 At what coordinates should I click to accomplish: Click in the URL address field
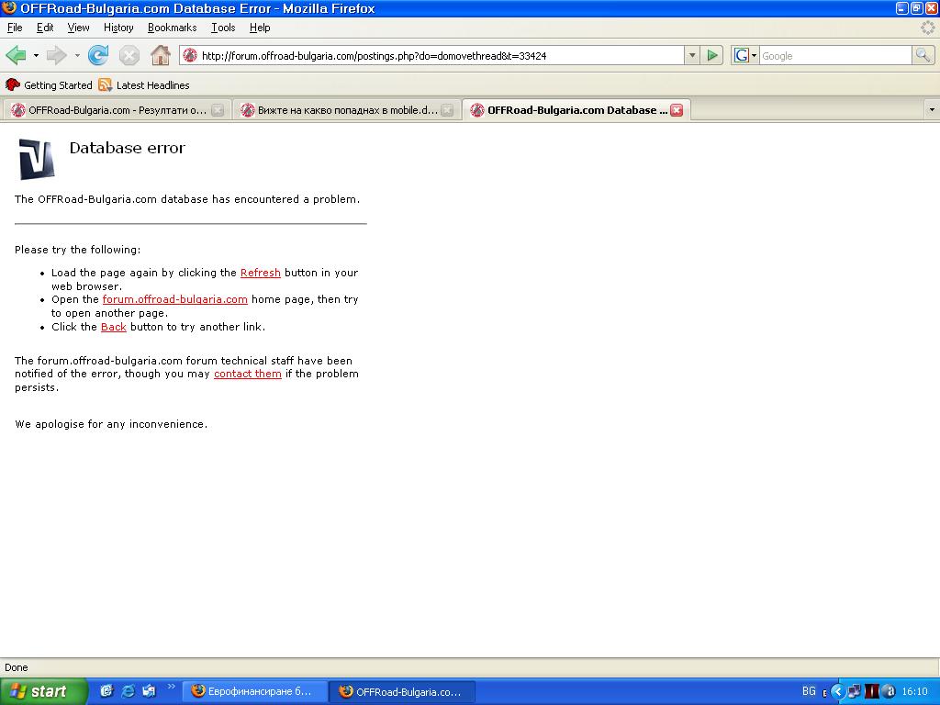coord(441,56)
